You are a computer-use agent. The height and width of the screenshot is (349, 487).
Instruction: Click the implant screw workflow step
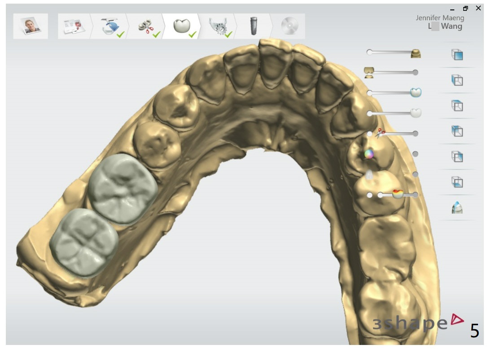[254, 27]
